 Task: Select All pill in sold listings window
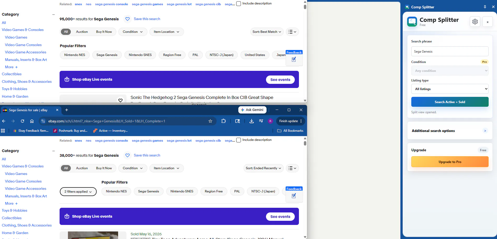coord(66,168)
